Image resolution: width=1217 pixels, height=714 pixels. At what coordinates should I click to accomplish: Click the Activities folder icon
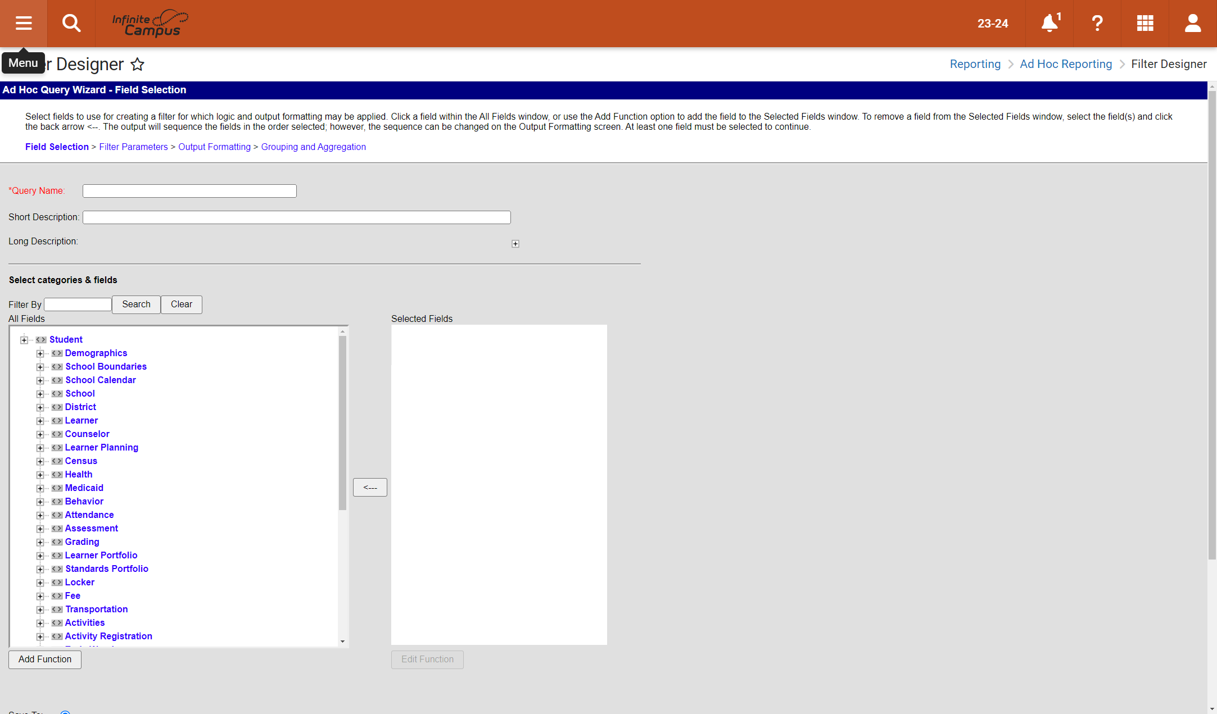coord(57,623)
